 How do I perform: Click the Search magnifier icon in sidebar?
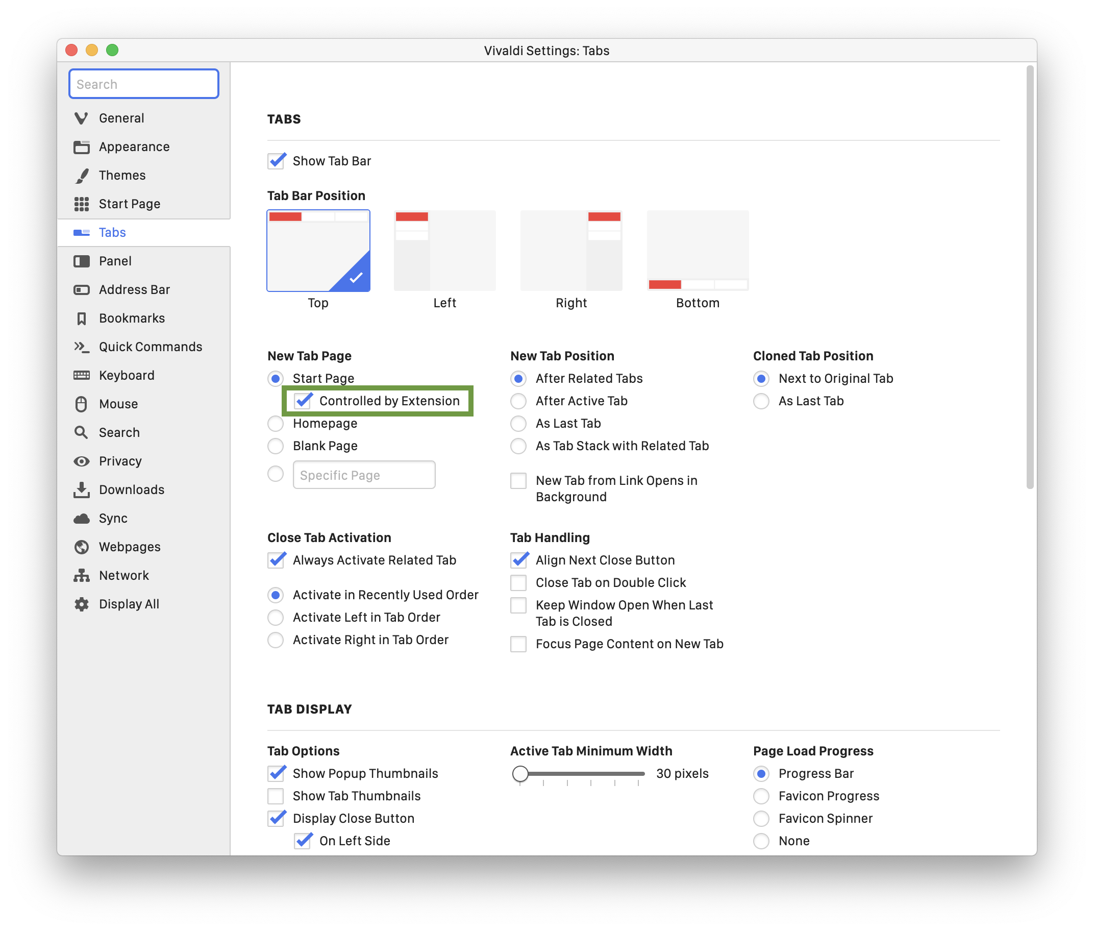pos(81,432)
